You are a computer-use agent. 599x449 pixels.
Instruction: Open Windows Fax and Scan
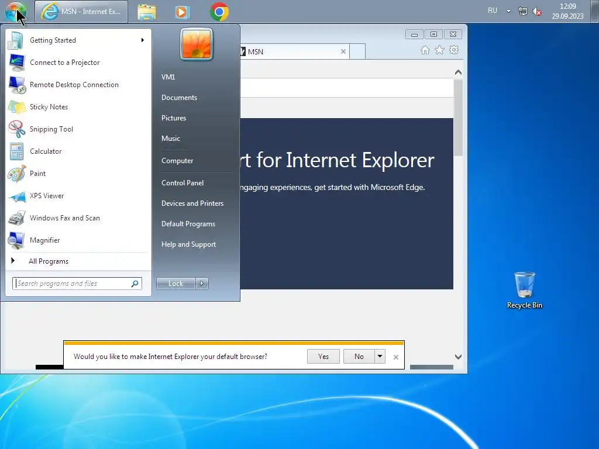pos(78,217)
